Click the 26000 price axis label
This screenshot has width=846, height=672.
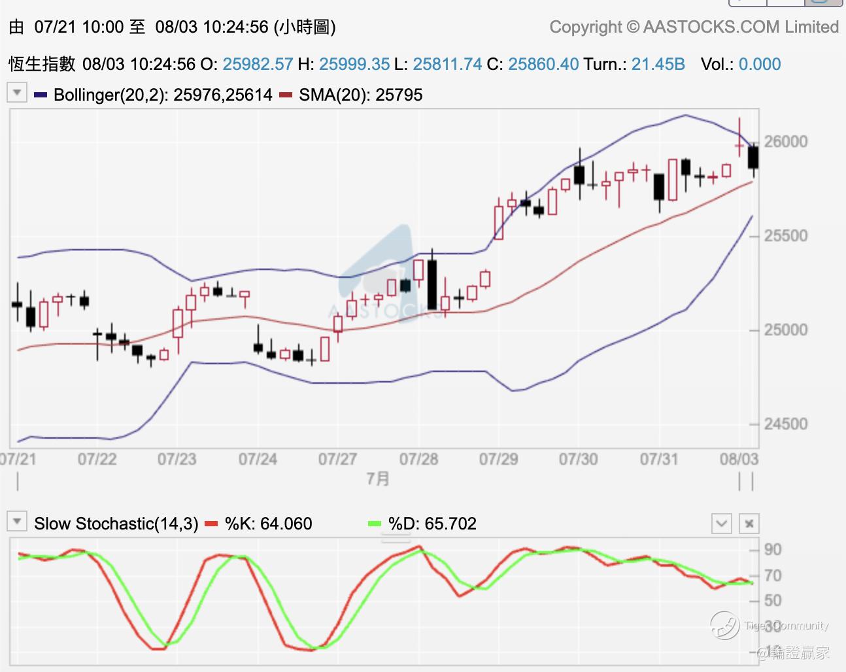click(786, 141)
